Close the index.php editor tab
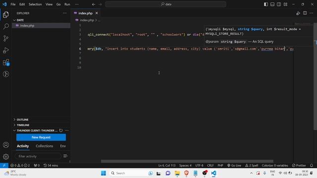The image size is (317, 178). point(97,13)
